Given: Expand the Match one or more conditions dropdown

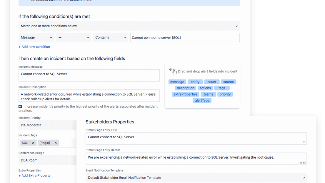Looking at the screenshot, I should click(129, 26).
